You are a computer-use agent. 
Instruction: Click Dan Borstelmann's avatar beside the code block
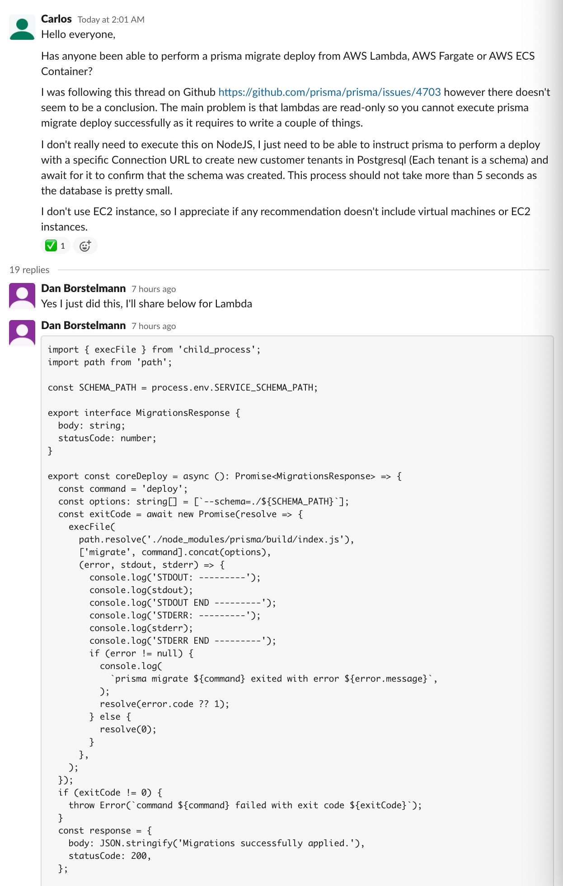tap(21, 333)
